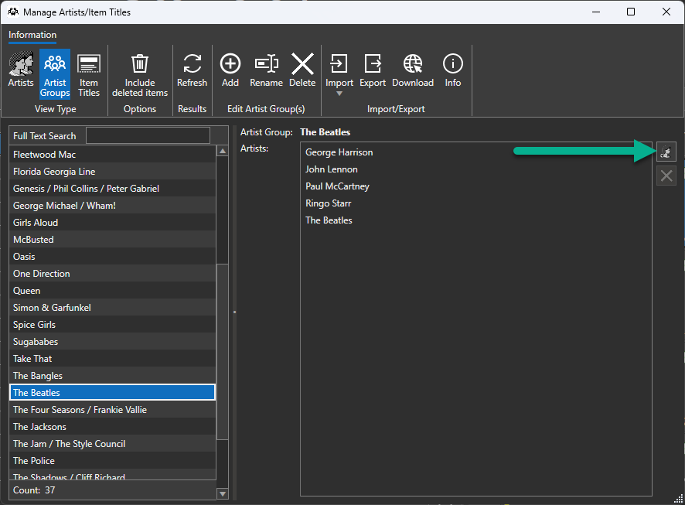Image resolution: width=685 pixels, height=505 pixels.
Task: Select Take That group
Action: 112,359
